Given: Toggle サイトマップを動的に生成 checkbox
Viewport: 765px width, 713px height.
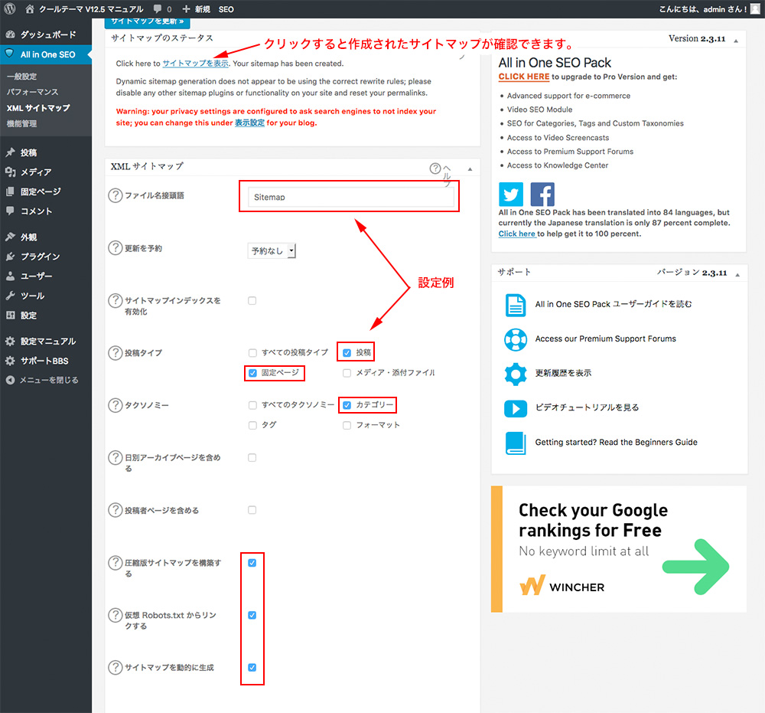Looking at the screenshot, I should coord(252,667).
